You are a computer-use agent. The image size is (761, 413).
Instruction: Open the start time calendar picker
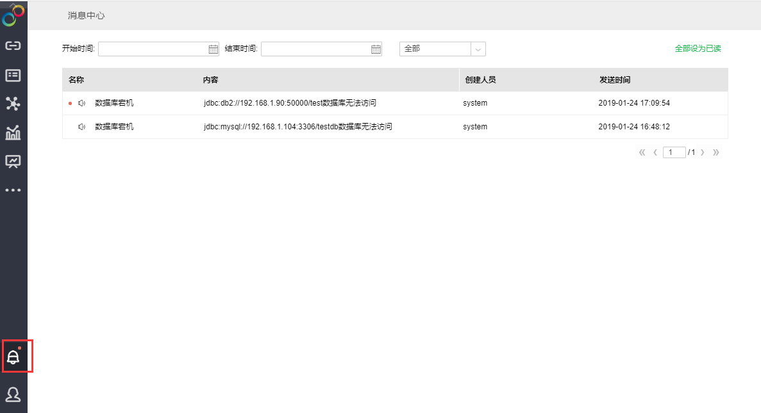tap(213, 49)
